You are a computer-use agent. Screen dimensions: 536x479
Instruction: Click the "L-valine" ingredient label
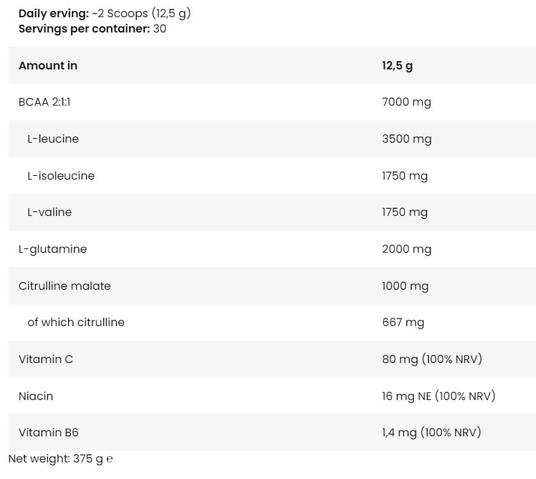coord(49,212)
